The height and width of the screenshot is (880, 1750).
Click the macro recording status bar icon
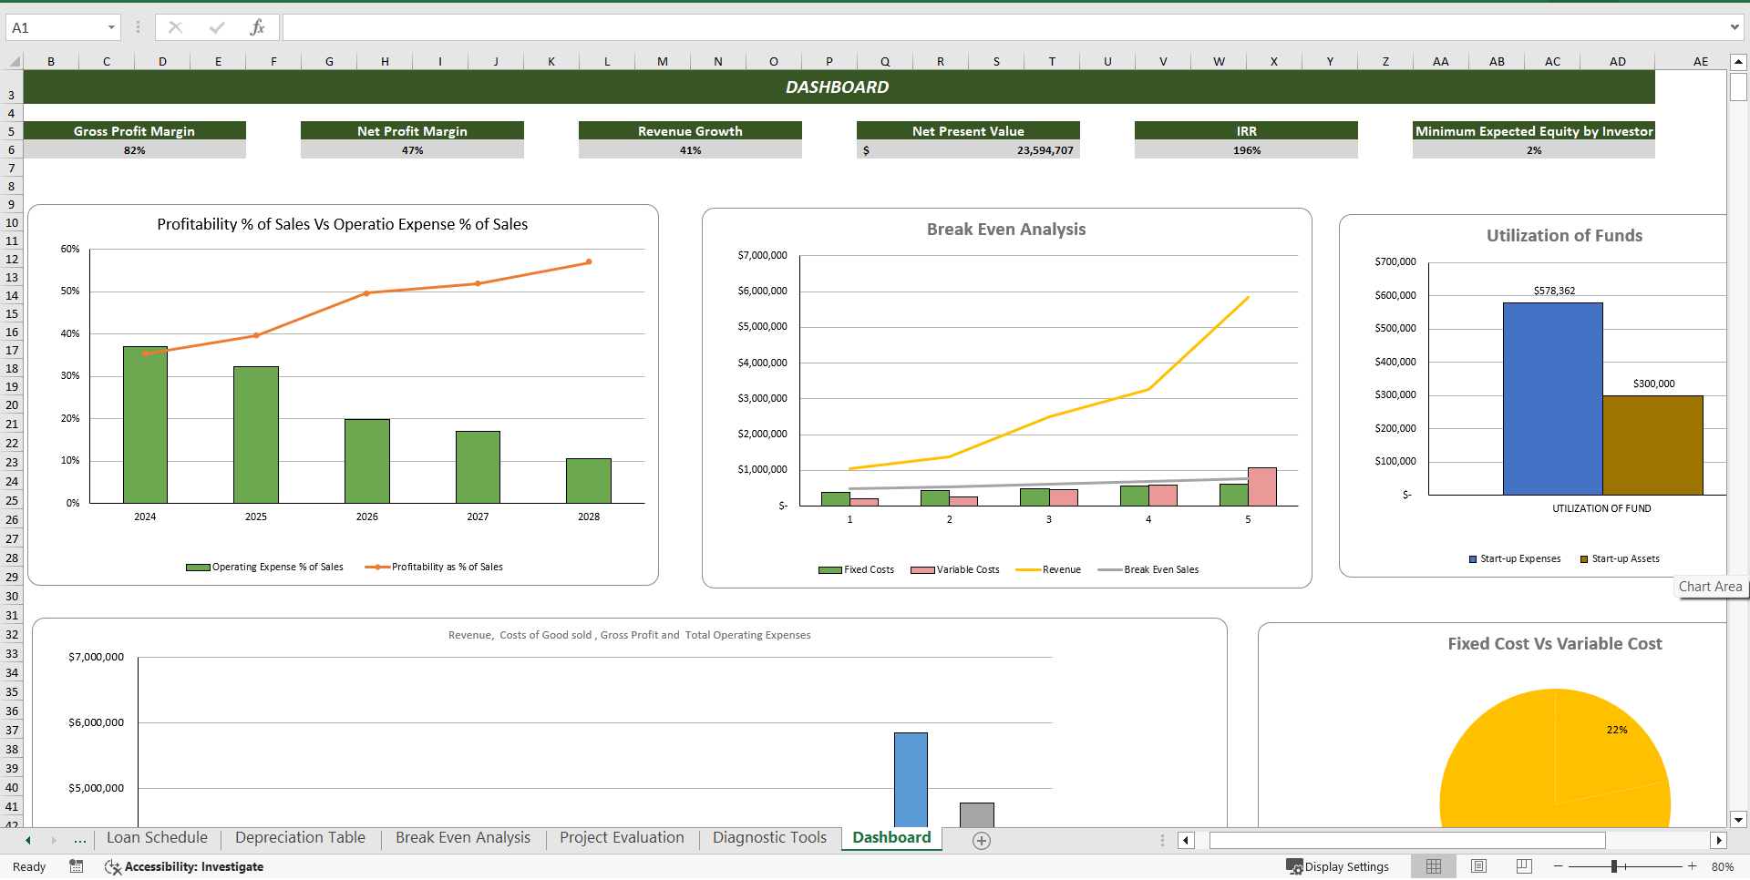tap(77, 866)
